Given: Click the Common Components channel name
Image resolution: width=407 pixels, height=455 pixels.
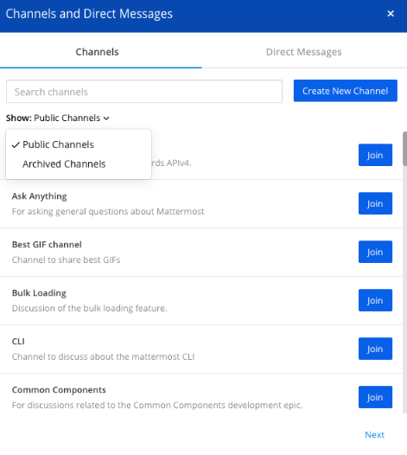Looking at the screenshot, I should pos(59,390).
